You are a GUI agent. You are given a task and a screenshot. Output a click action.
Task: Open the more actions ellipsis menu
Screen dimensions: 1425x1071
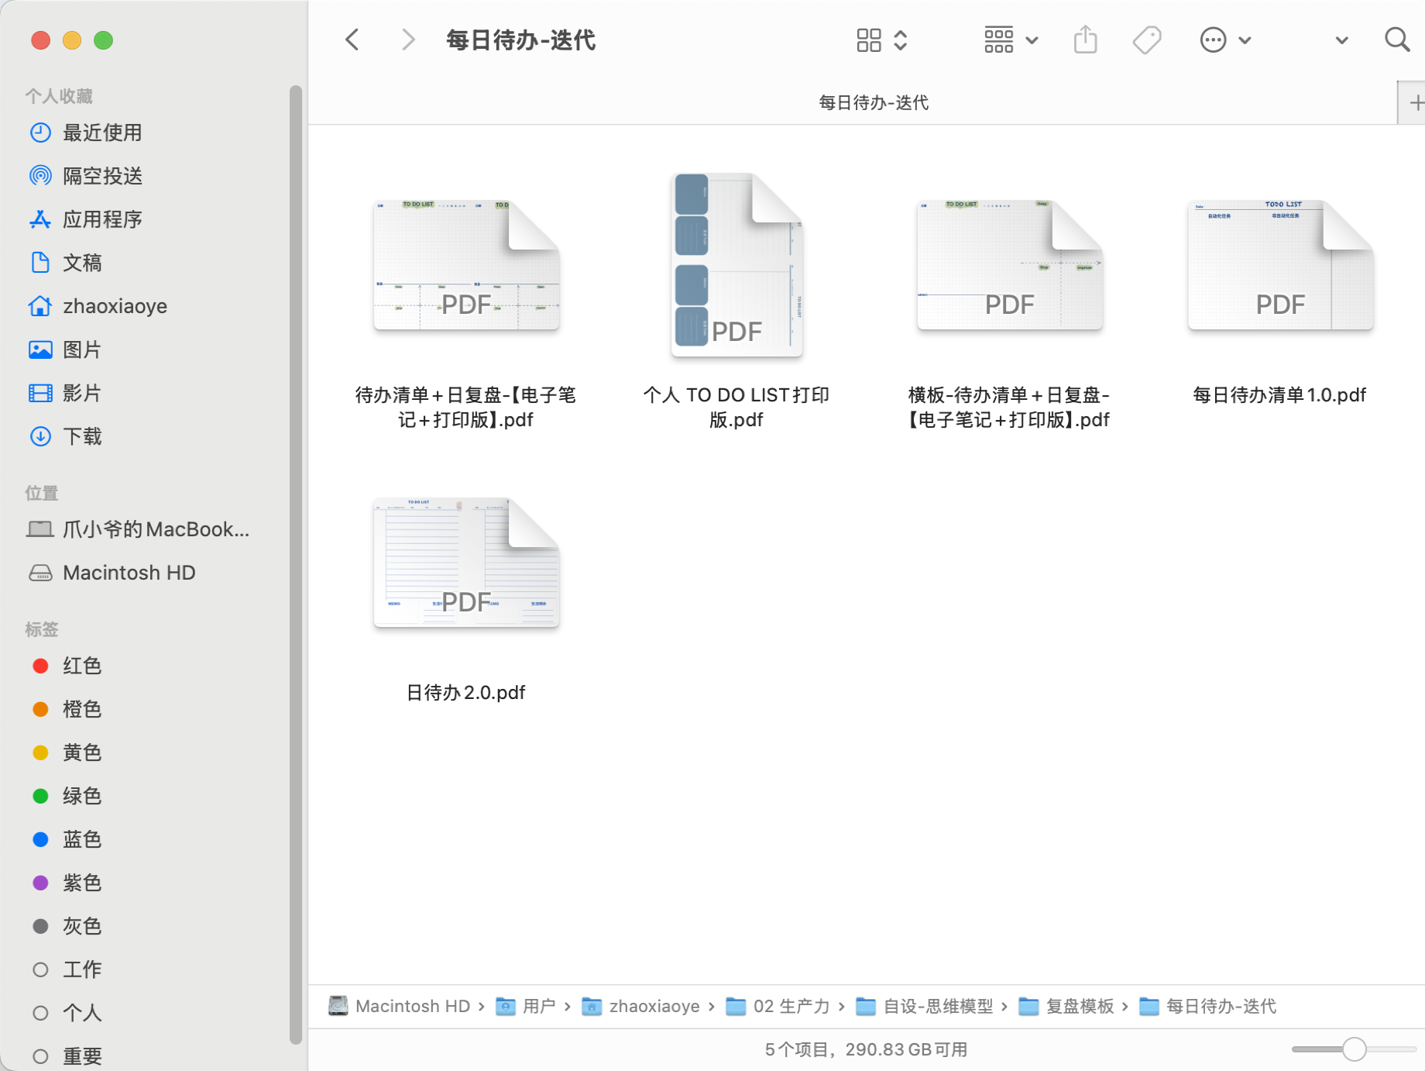pyautogui.click(x=1224, y=40)
